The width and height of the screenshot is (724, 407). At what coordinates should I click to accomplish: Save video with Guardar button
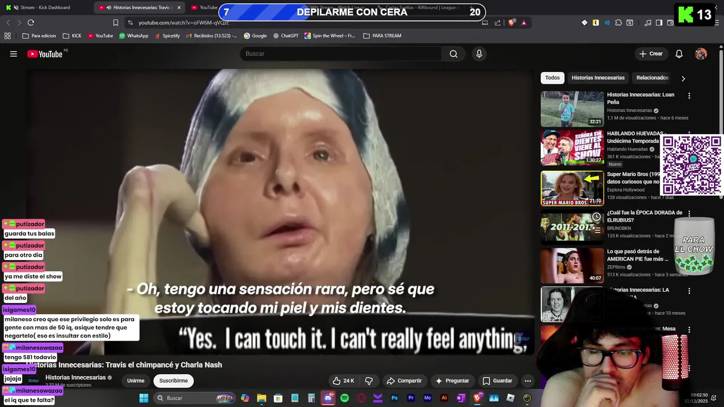(x=497, y=381)
